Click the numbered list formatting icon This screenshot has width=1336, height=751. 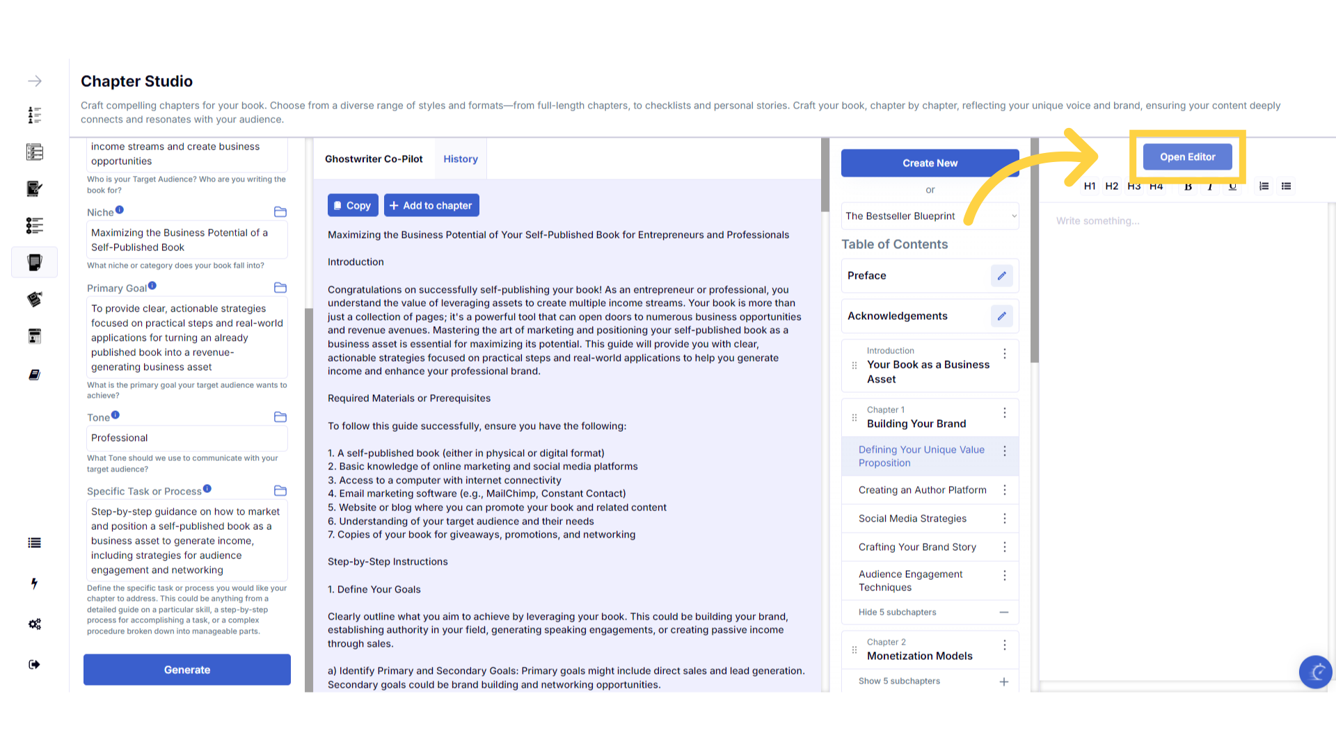coord(1264,186)
